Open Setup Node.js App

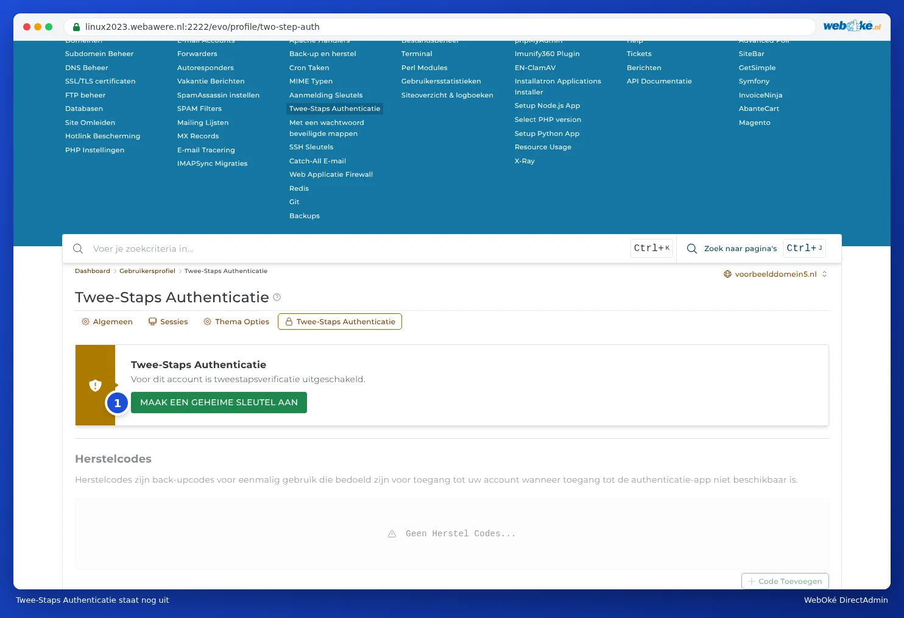547,105
